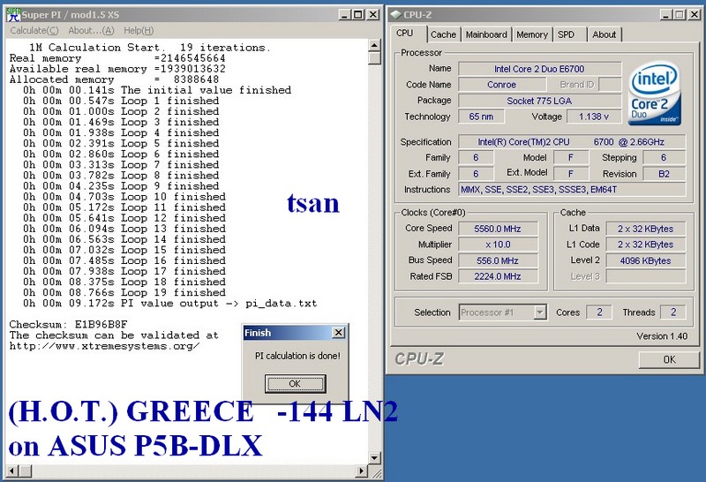Screen dimensions: 706x482
Task: Click the Core Speed value '5560.0 MHz'
Action: (x=498, y=229)
